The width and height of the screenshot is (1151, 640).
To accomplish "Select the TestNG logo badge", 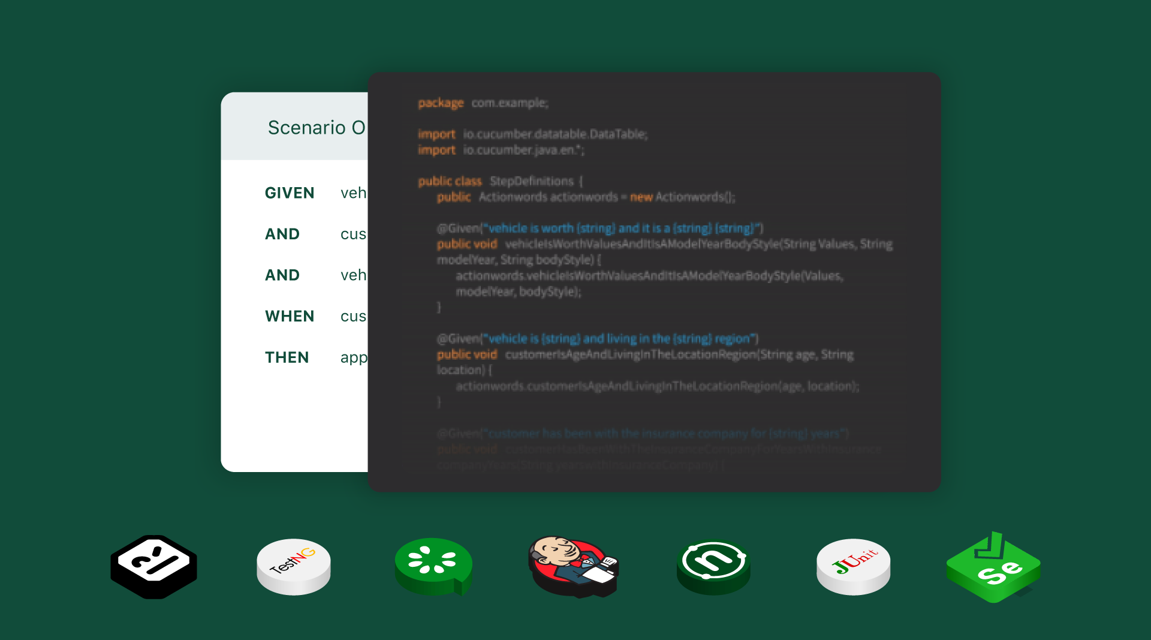I will click(294, 566).
